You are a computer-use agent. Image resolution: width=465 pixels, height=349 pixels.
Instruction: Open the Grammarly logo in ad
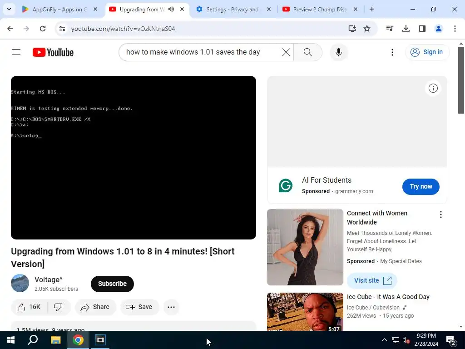point(286,185)
